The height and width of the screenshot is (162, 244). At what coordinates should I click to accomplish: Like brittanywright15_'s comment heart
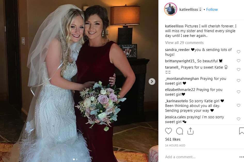point(239,61)
